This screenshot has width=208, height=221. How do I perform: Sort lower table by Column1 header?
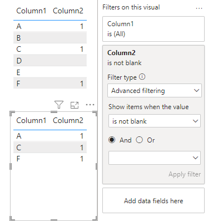click(x=31, y=120)
